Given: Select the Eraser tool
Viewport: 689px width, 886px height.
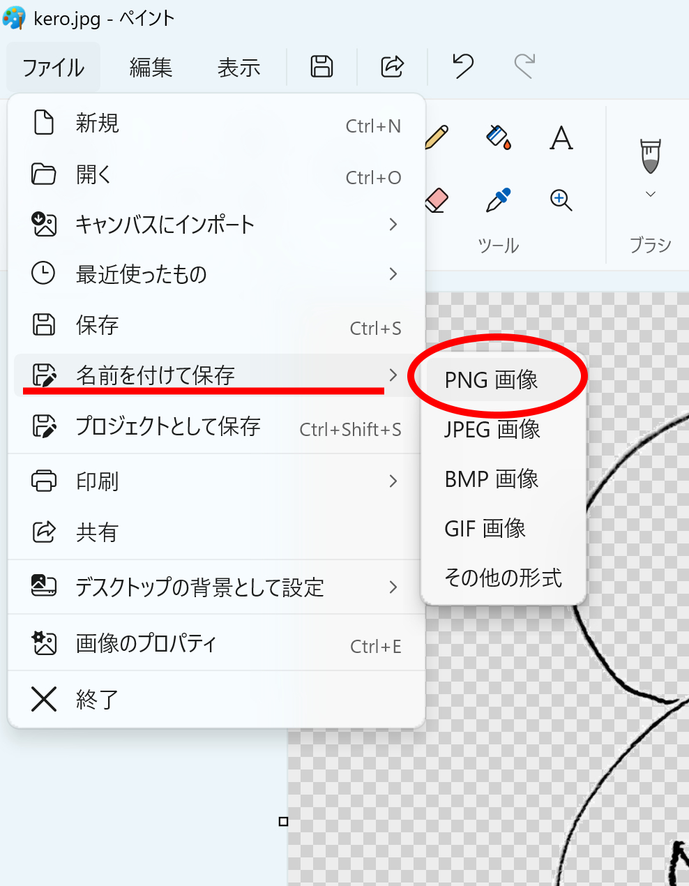Looking at the screenshot, I should pyautogui.click(x=437, y=200).
